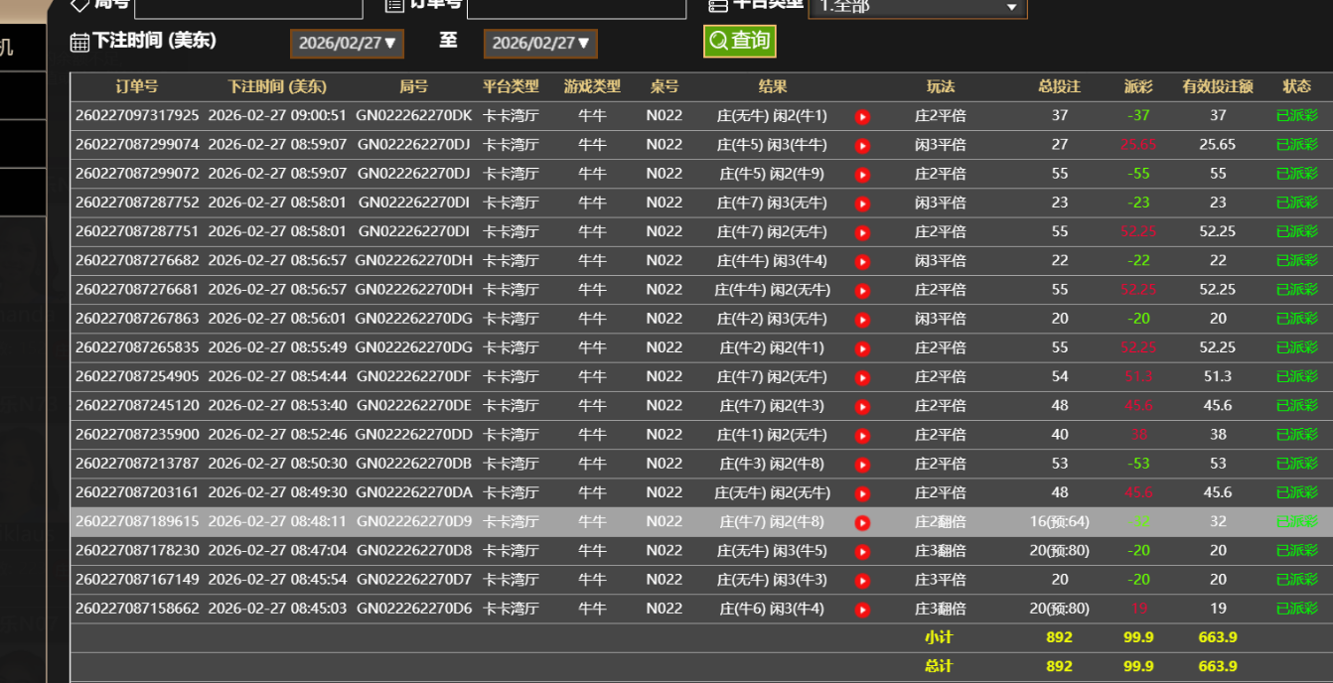
Task: Click the 派彩 column header
Action: coord(1138,87)
